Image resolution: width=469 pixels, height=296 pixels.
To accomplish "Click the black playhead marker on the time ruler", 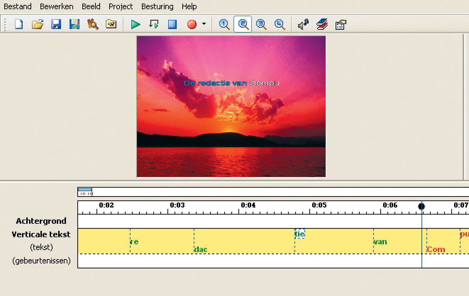I will (421, 206).
